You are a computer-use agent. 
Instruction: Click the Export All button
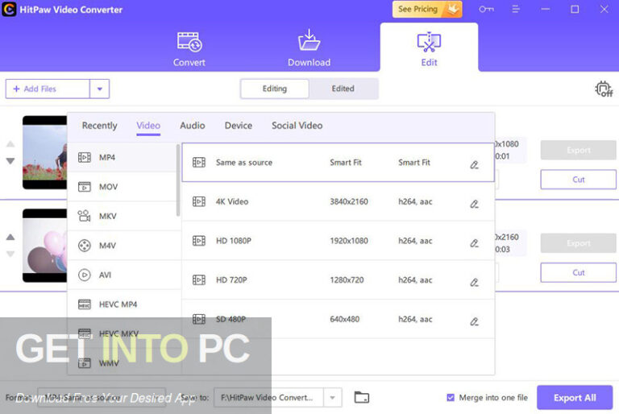[x=575, y=398]
